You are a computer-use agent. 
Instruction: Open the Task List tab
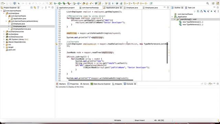tap(190, 8)
